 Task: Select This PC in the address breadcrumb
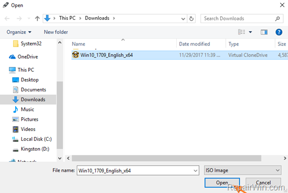(67, 18)
